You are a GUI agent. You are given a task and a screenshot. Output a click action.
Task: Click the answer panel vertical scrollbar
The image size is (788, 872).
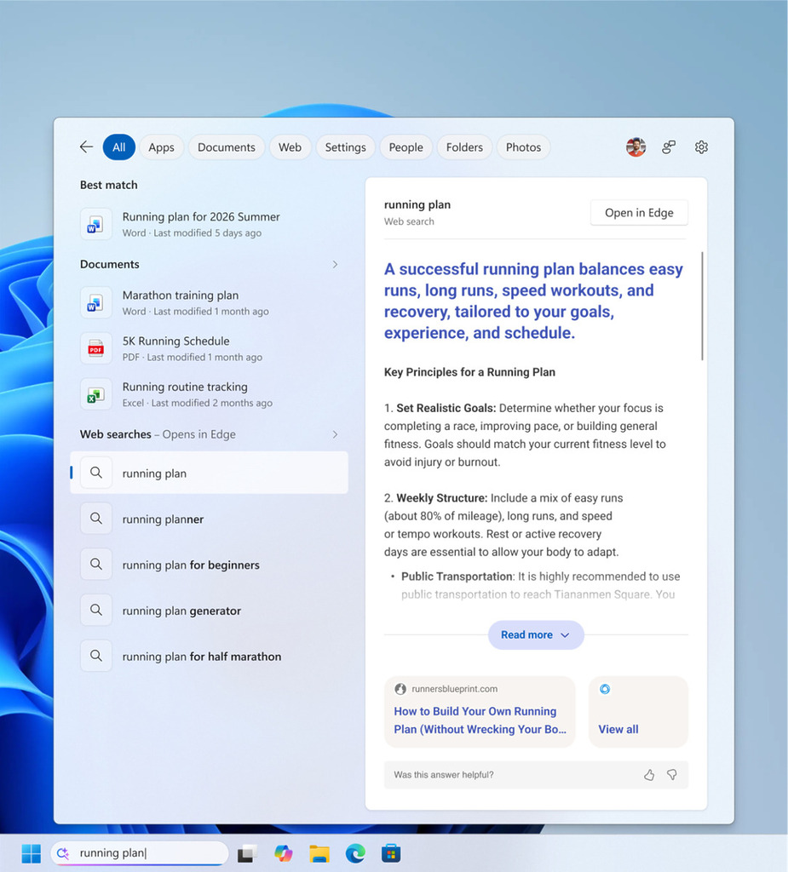[702, 306]
